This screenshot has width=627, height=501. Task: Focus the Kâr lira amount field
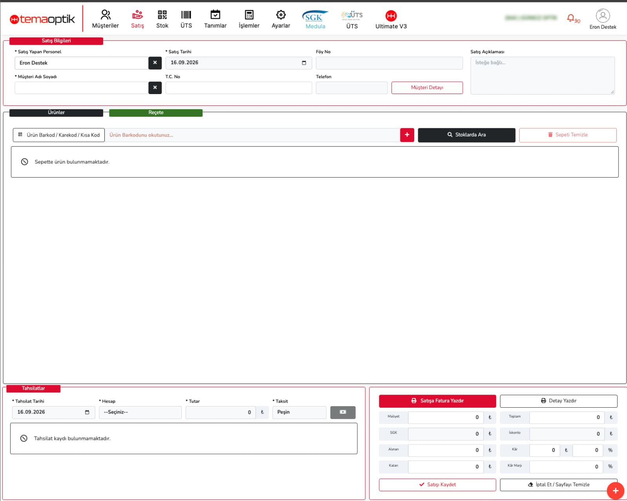click(x=544, y=450)
